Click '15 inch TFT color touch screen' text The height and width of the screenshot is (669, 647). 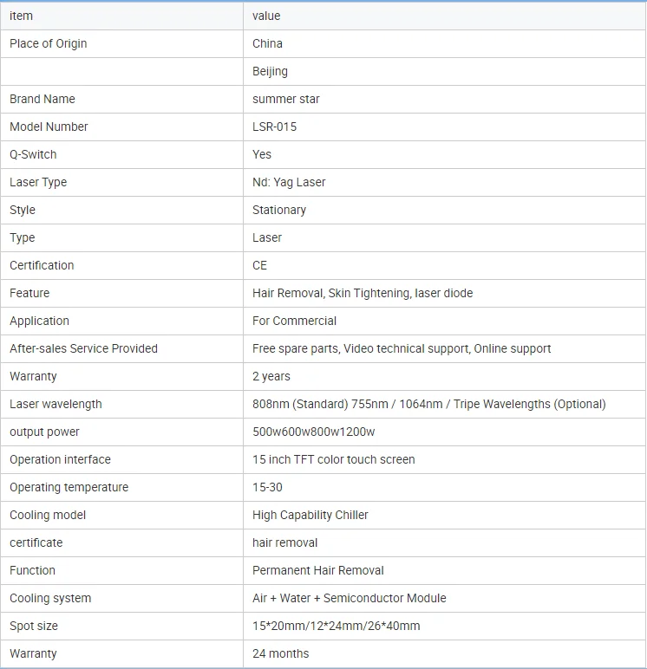point(334,459)
